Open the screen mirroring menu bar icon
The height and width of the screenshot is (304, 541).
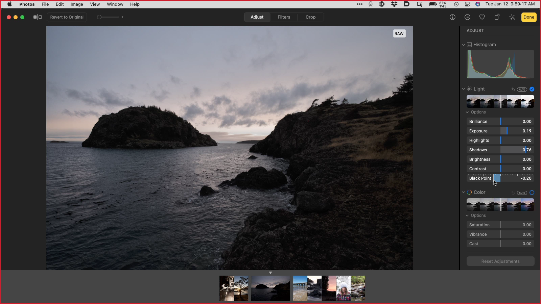click(x=420, y=4)
